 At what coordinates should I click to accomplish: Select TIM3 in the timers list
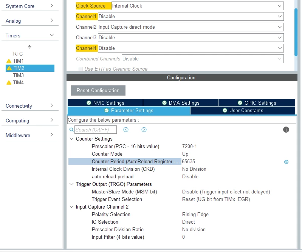[18, 75]
